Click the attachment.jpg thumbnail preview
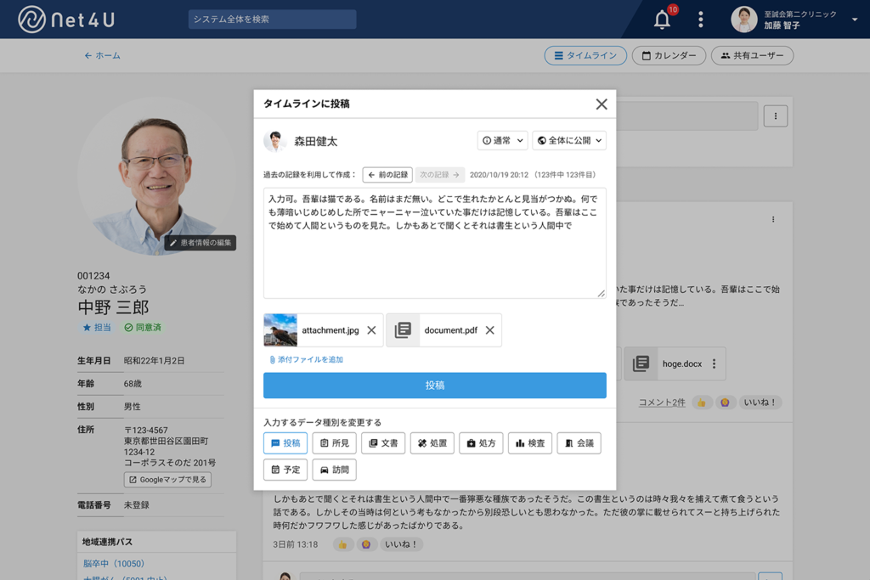Screen dimensions: 870x580 point(282,329)
